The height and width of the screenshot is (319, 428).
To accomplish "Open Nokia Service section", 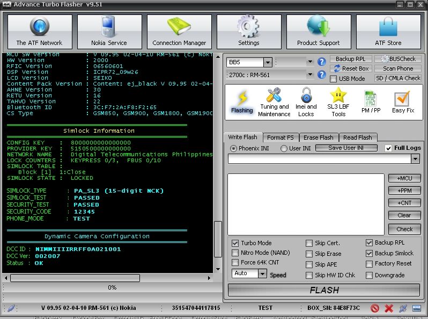I will pos(109,32).
